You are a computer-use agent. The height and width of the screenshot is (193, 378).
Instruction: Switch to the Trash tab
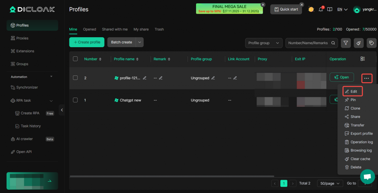click(x=159, y=29)
